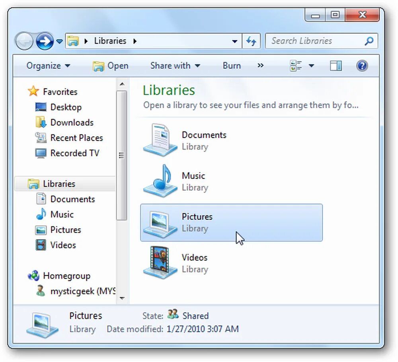Open the view options dropdown arrow
Viewport: 398px width, 362px height.
(312, 66)
